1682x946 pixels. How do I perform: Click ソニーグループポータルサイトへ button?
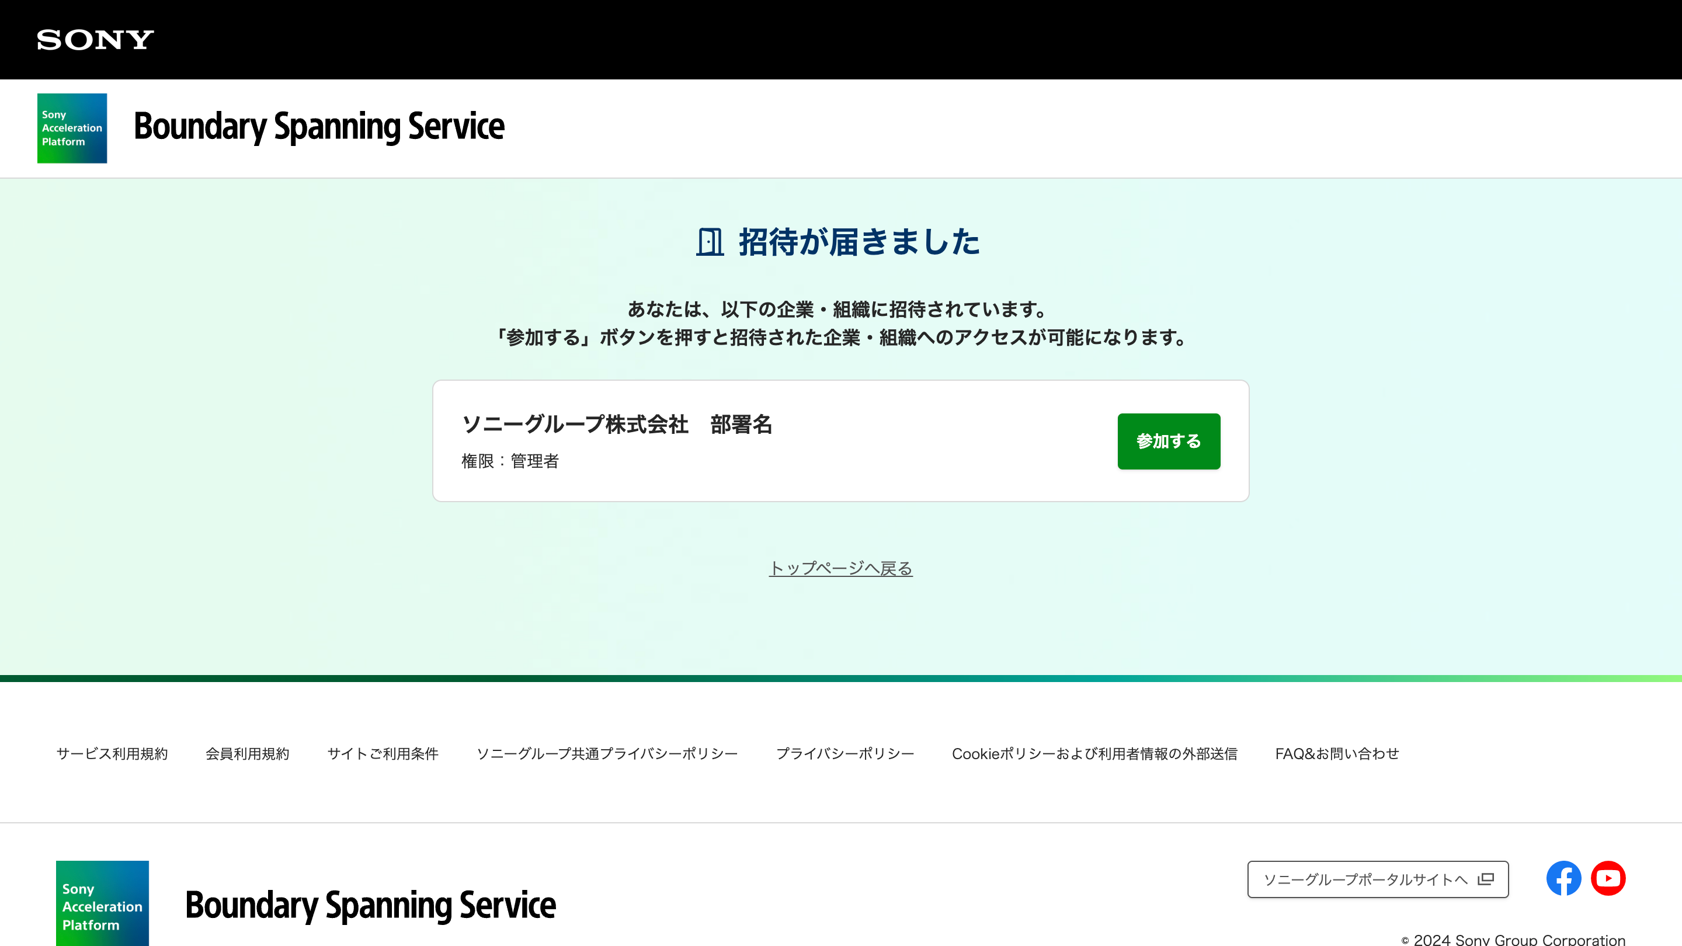click(1378, 879)
